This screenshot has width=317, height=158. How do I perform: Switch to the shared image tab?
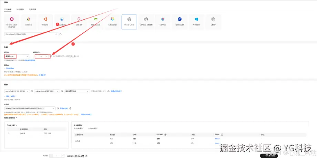(x=32, y=9)
